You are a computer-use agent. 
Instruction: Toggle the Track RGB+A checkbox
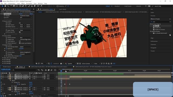20,41
